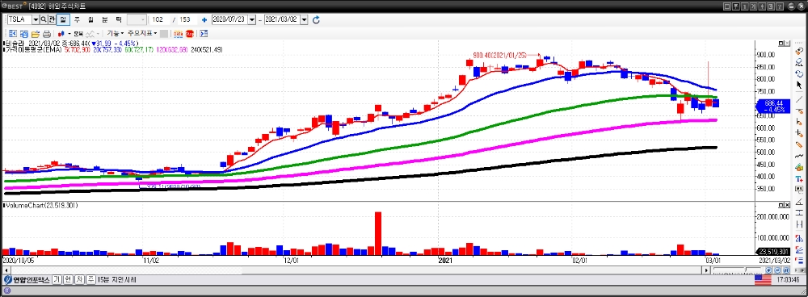Image resolution: width=808 pixels, height=297 pixels.
Task: Click the red Stop sign icon
Action: click(190, 33)
